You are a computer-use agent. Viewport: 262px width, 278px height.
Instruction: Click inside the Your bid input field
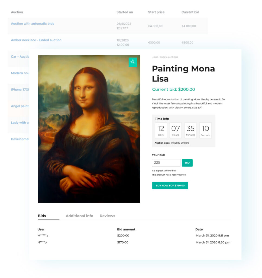tap(166, 163)
